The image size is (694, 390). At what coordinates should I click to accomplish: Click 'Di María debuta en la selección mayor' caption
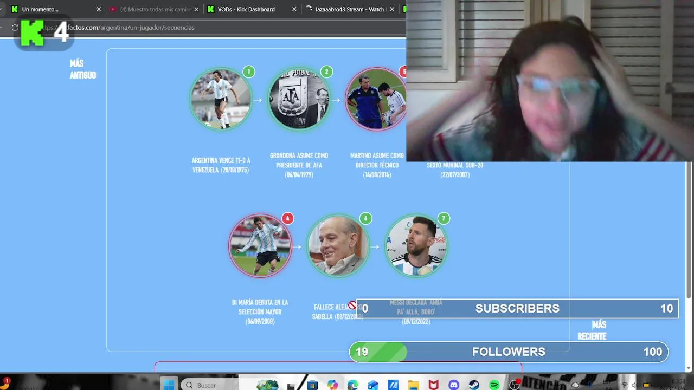(x=260, y=312)
